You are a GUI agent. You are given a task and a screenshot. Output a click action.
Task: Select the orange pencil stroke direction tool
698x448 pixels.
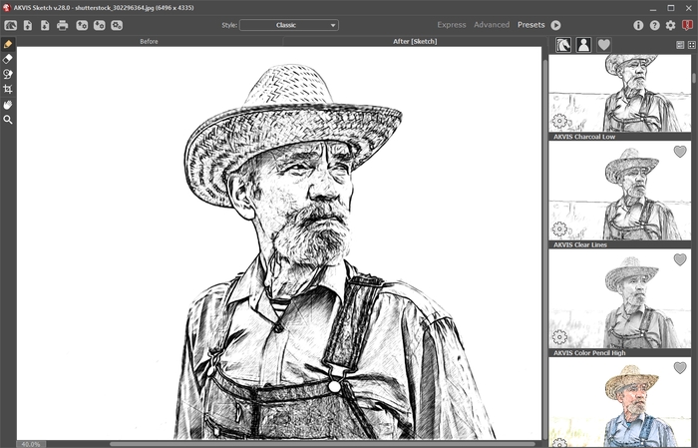[x=8, y=44]
